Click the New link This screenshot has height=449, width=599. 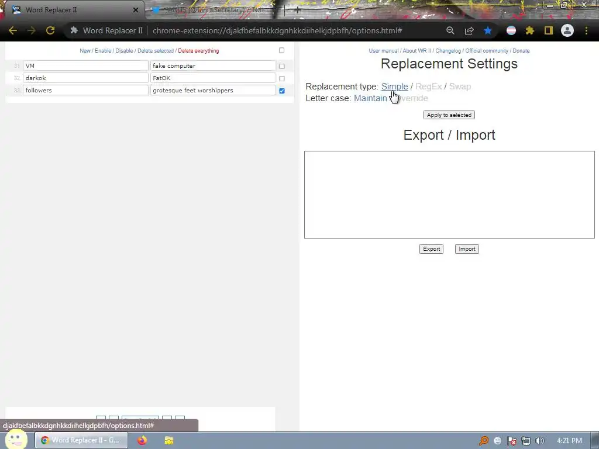85,51
